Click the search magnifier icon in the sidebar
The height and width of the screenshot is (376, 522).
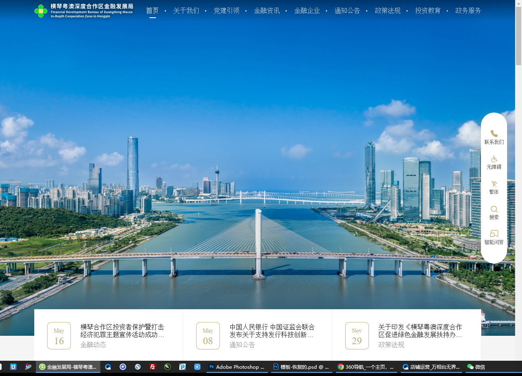click(x=493, y=210)
